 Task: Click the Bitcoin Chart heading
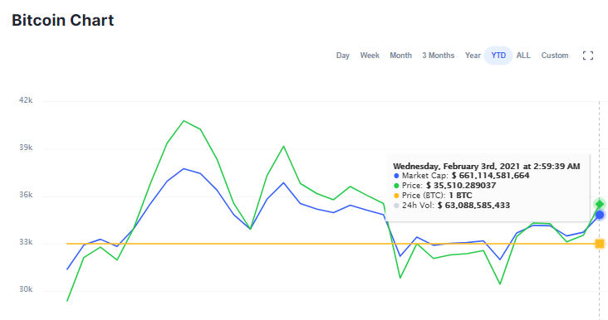click(63, 20)
